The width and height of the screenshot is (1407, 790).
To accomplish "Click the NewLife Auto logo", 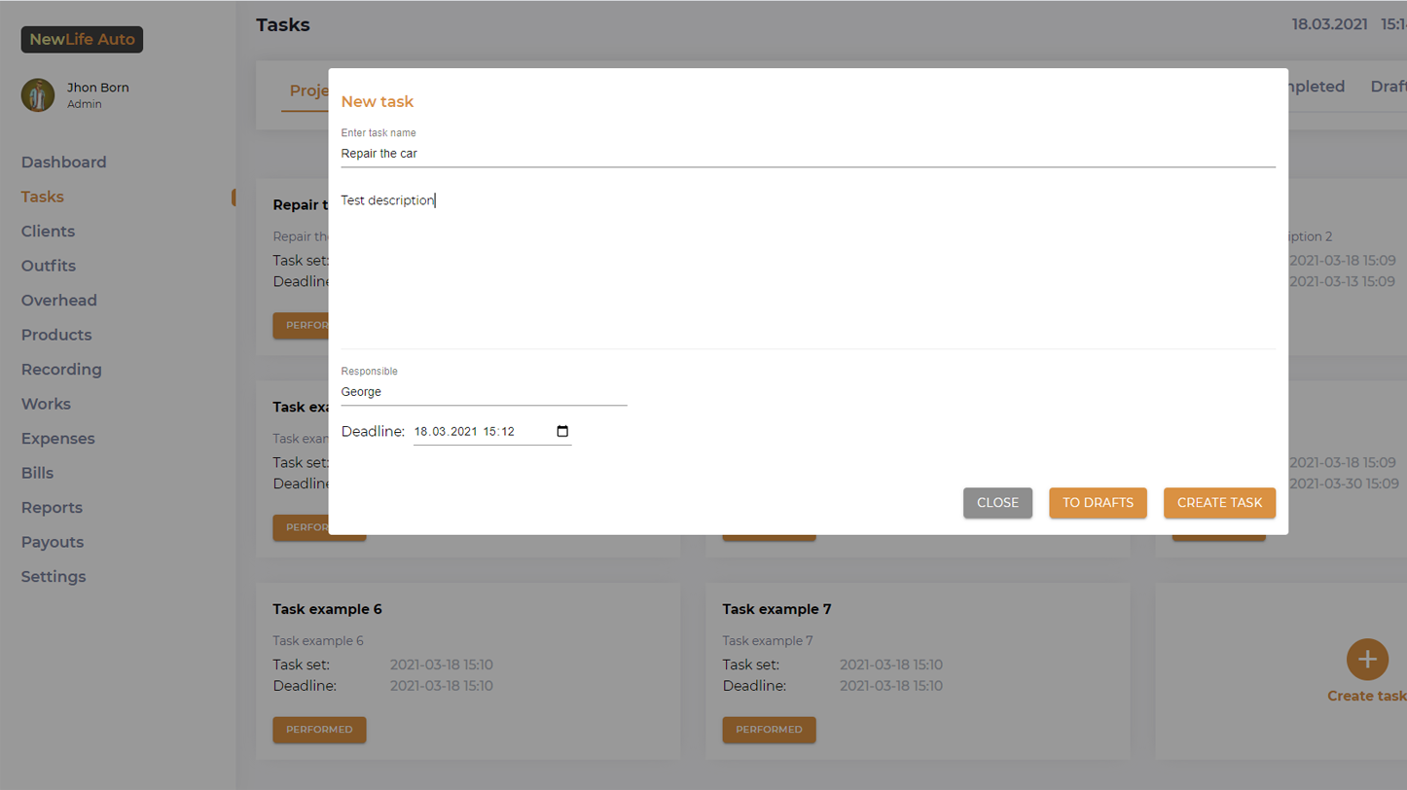I will point(83,40).
